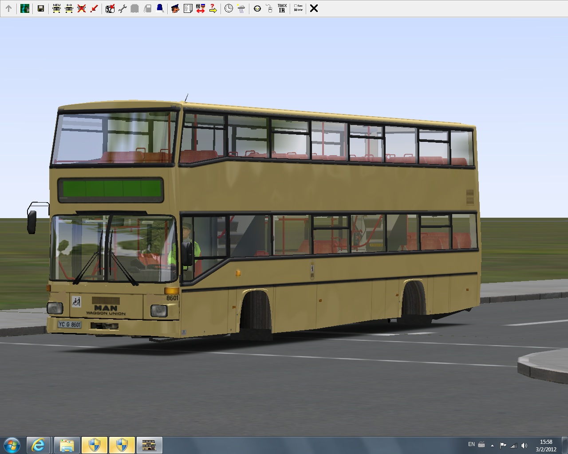The image size is (568, 454).
Task: Open the timetable sheet icon
Action: tap(188, 8)
